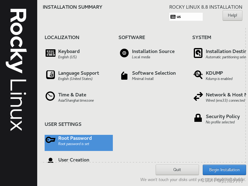The image size is (248, 186).
Task: Open the Keyboard settings label
Action: coord(69,51)
